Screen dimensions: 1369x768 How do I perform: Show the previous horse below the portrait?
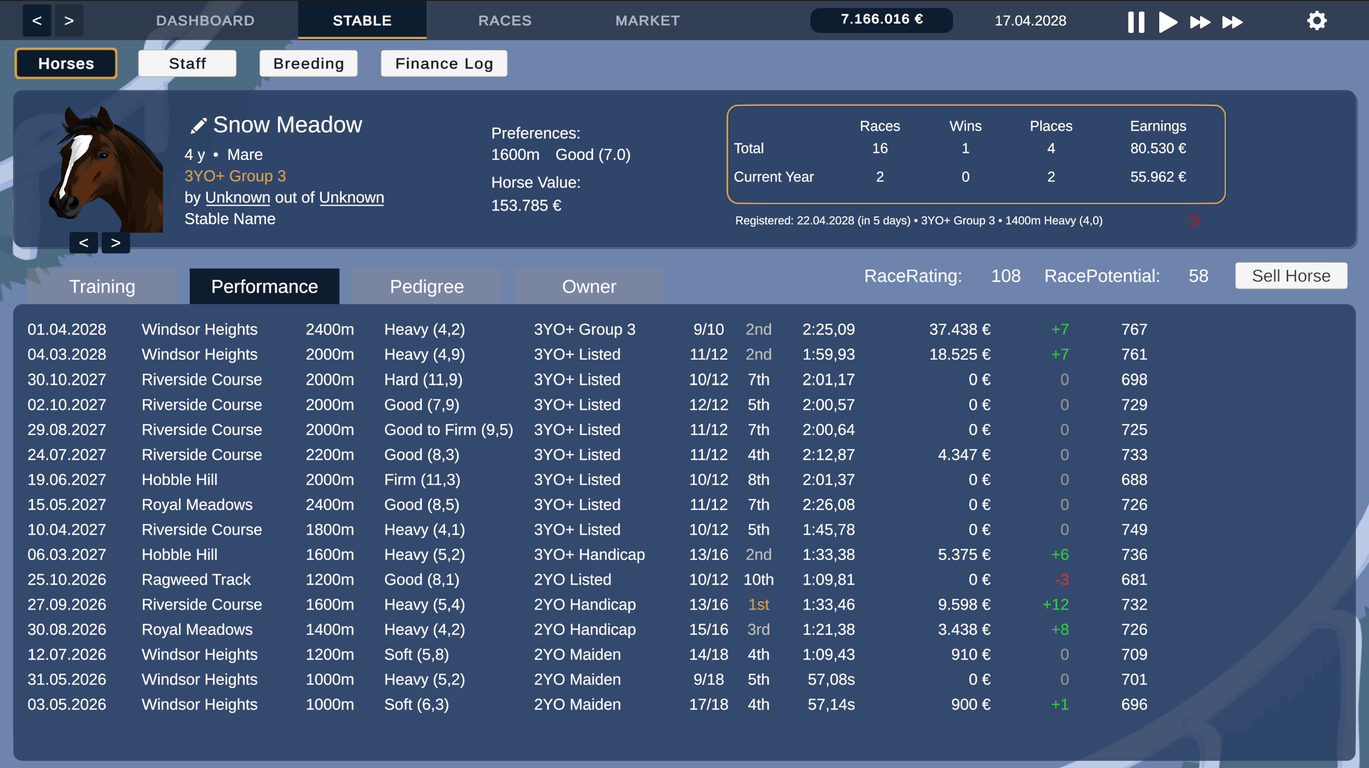[84, 243]
